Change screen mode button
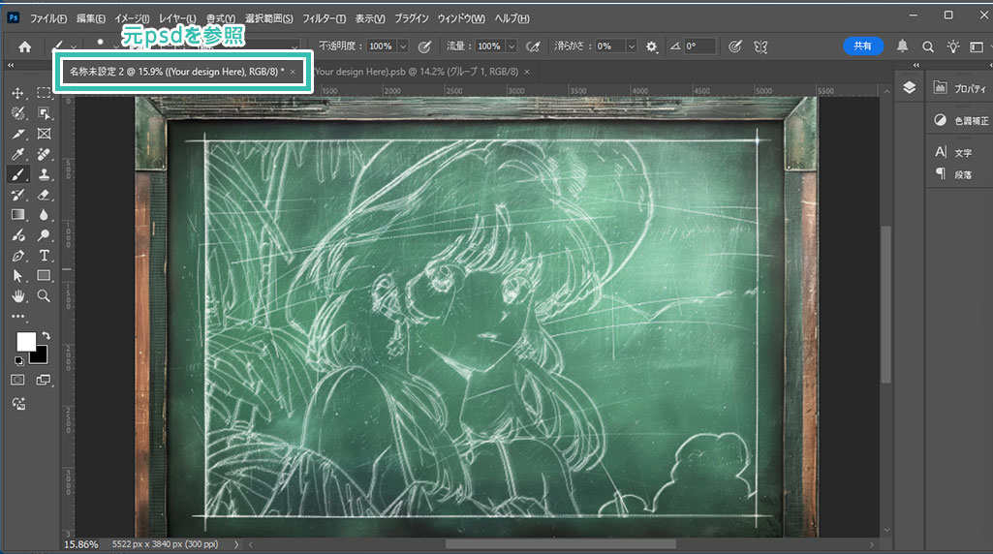 coord(44,380)
